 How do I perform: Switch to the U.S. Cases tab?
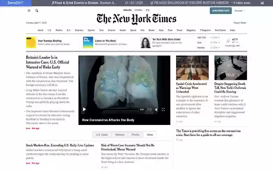tap(102, 135)
